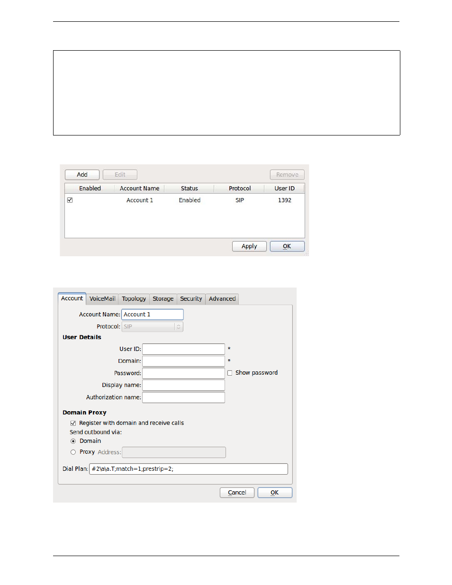Click the Authorization name input field
The width and height of the screenshot is (452, 585).
click(183, 397)
